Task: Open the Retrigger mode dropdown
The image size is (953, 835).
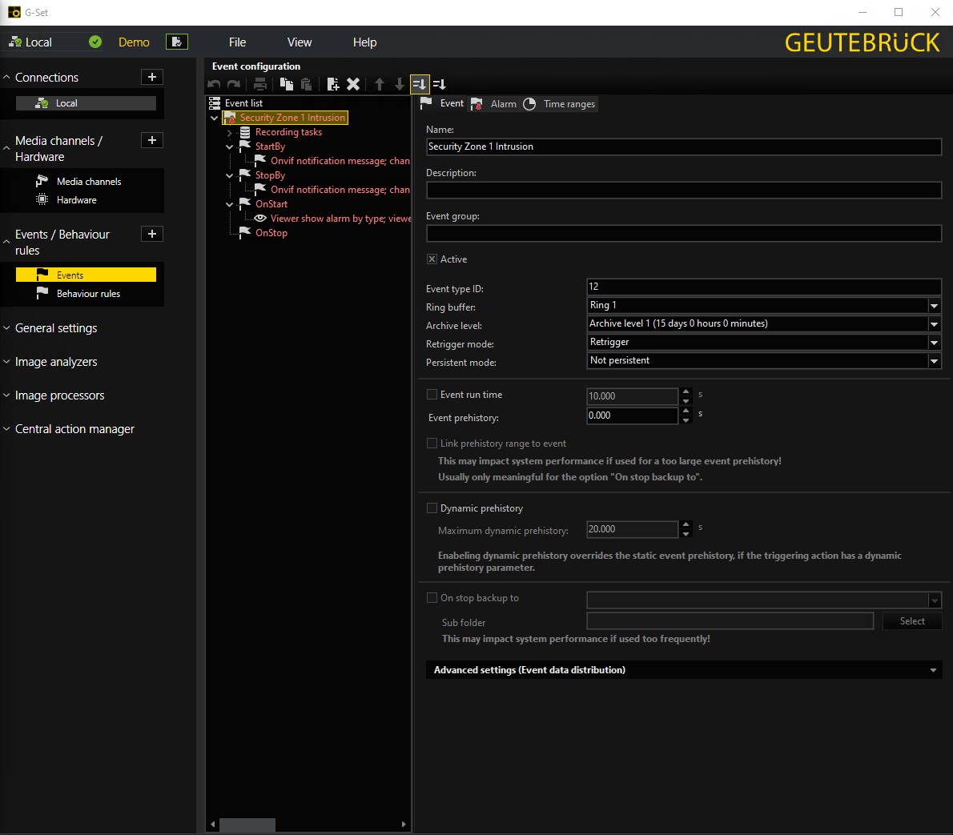Action: [x=934, y=343]
